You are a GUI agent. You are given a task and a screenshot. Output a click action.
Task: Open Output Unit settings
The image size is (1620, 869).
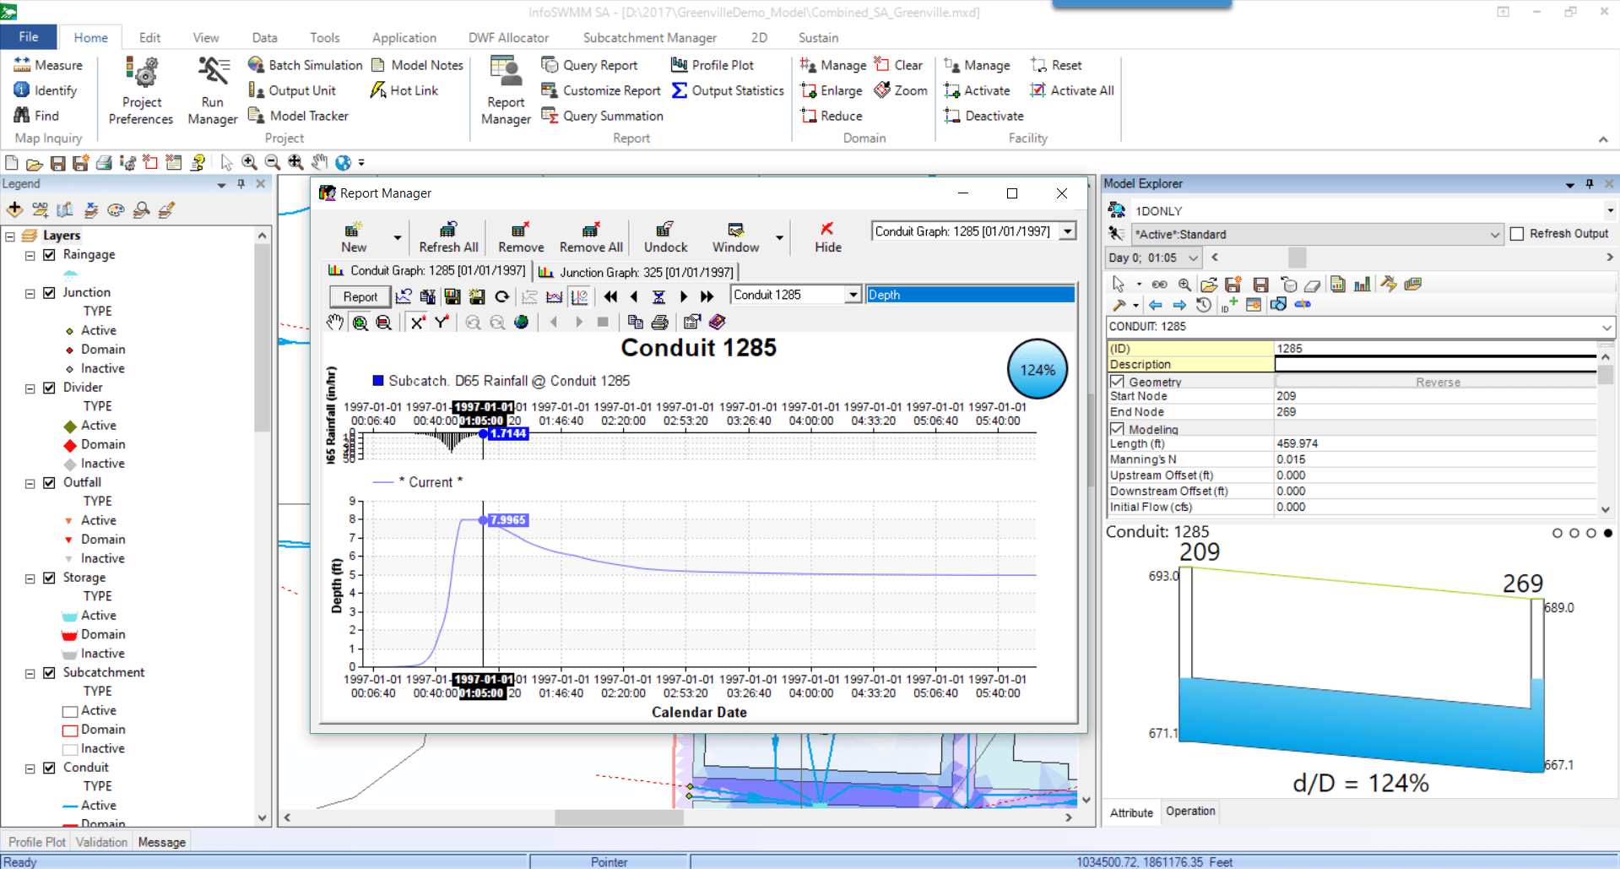click(x=292, y=90)
